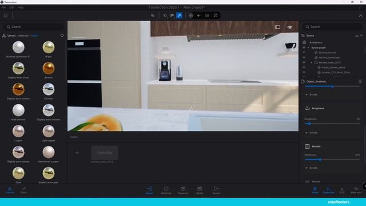
Task: Open the Populate dock tab
Action: (x=183, y=190)
